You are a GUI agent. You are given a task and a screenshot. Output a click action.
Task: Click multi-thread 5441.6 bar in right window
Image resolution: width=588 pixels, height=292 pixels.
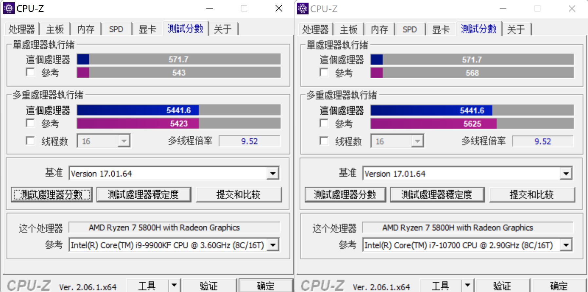click(x=472, y=110)
